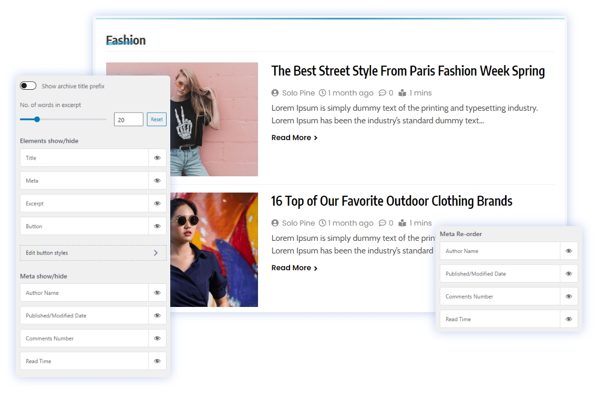Toggle Excerpt visibility eye icon
The height and width of the screenshot is (393, 598).
tap(157, 204)
